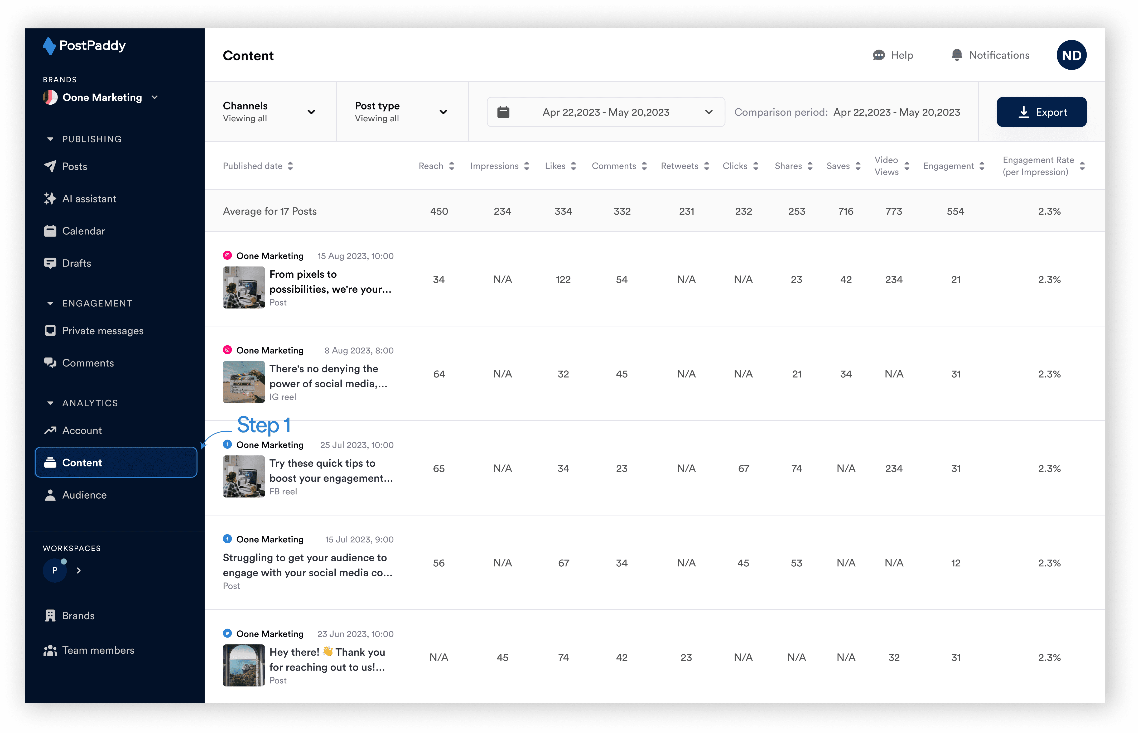Click the PostPaddy logo icon
This screenshot has width=1138, height=733.
click(x=49, y=46)
